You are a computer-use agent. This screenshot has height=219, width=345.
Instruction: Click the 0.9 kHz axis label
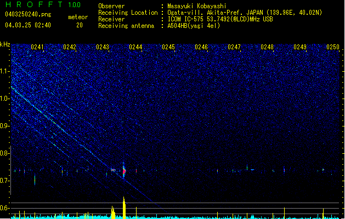(x=5, y=126)
